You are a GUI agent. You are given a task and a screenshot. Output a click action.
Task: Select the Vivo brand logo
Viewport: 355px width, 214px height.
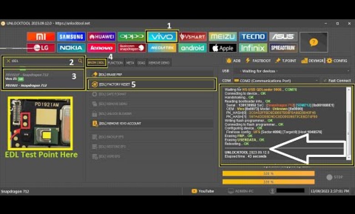pyautogui.click(x=162, y=36)
